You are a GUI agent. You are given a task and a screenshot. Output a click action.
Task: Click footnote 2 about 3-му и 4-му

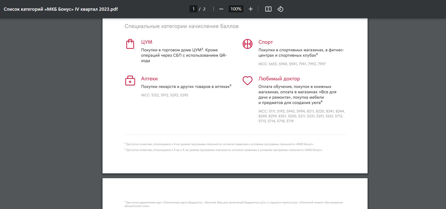click(224, 150)
